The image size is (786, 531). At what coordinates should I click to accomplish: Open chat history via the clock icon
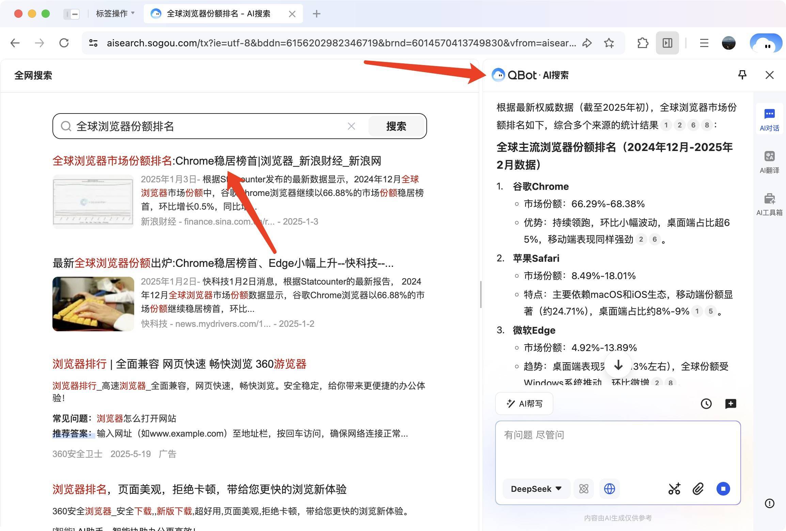coord(706,404)
